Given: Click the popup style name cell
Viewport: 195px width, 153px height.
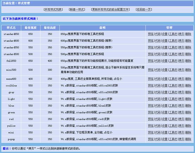Looking at the screenshot, I should click(11, 139).
